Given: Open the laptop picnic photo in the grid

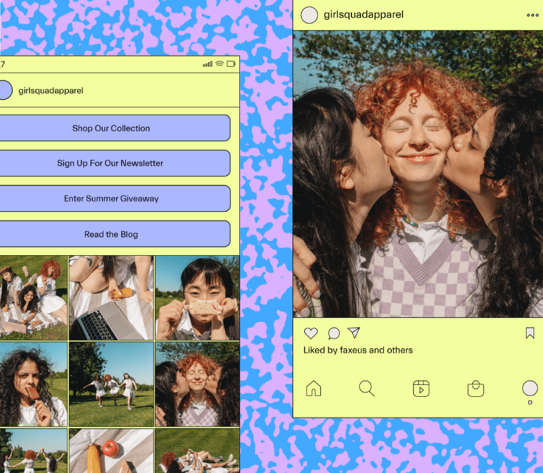Looking at the screenshot, I should tap(111, 298).
